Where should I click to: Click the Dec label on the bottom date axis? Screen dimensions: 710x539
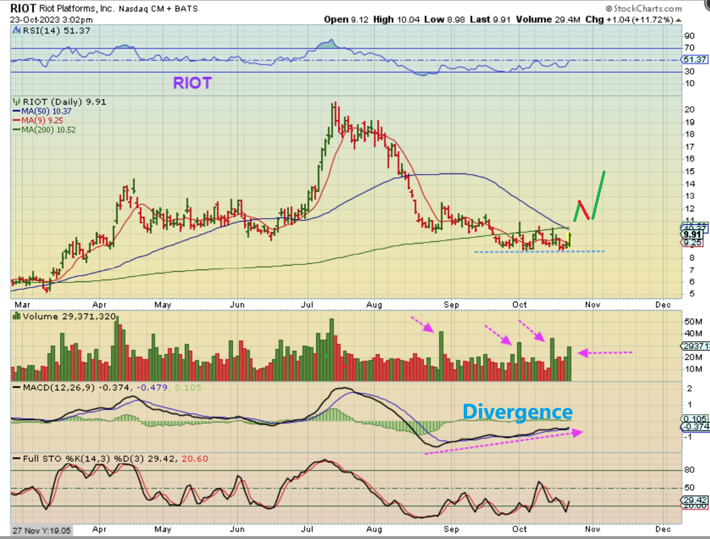point(663,529)
